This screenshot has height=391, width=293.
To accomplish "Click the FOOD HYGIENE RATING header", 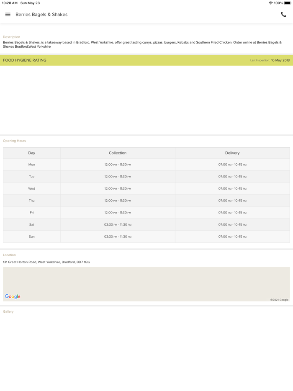I will coord(24,60).
